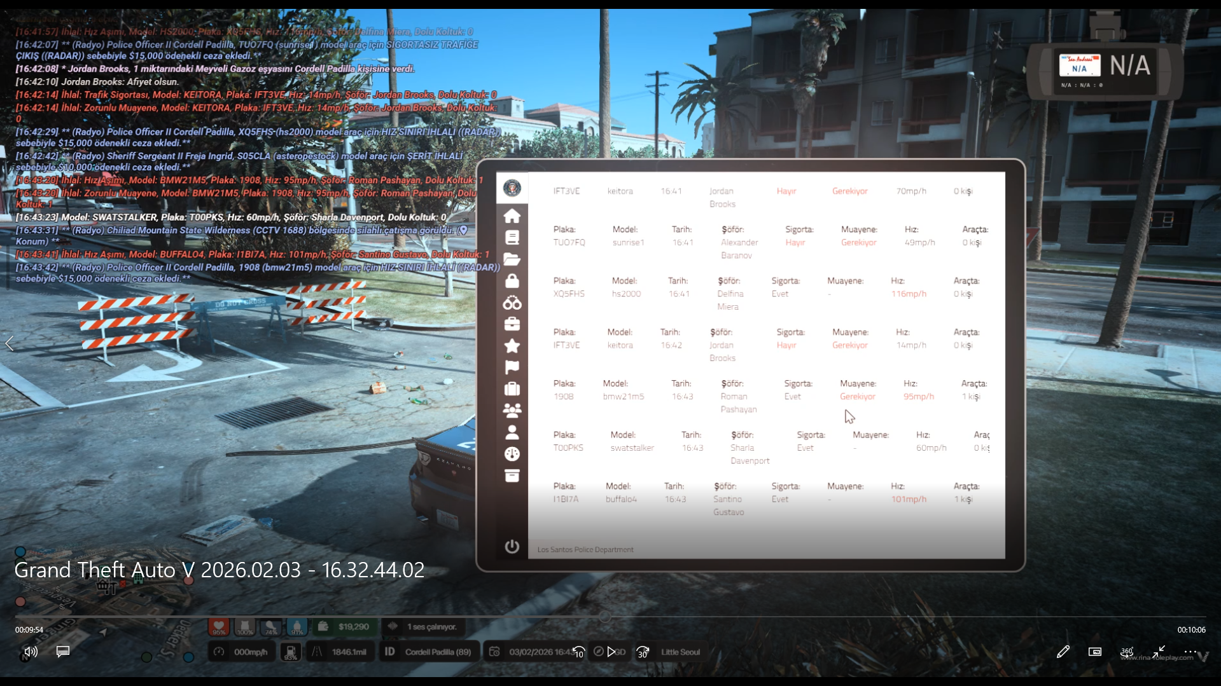Click the briefcase icon in the tablet sidebar
The image size is (1221, 686).
click(512, 324)
